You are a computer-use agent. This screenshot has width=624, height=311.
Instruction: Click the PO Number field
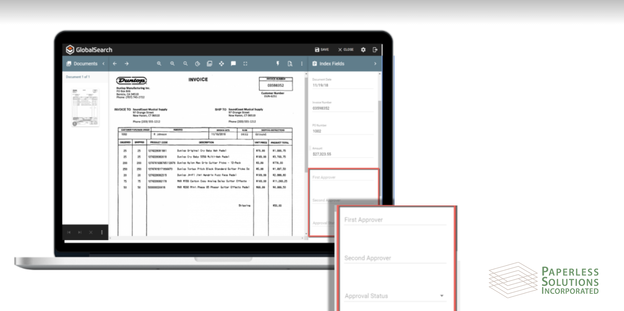[x=343, y=129]
